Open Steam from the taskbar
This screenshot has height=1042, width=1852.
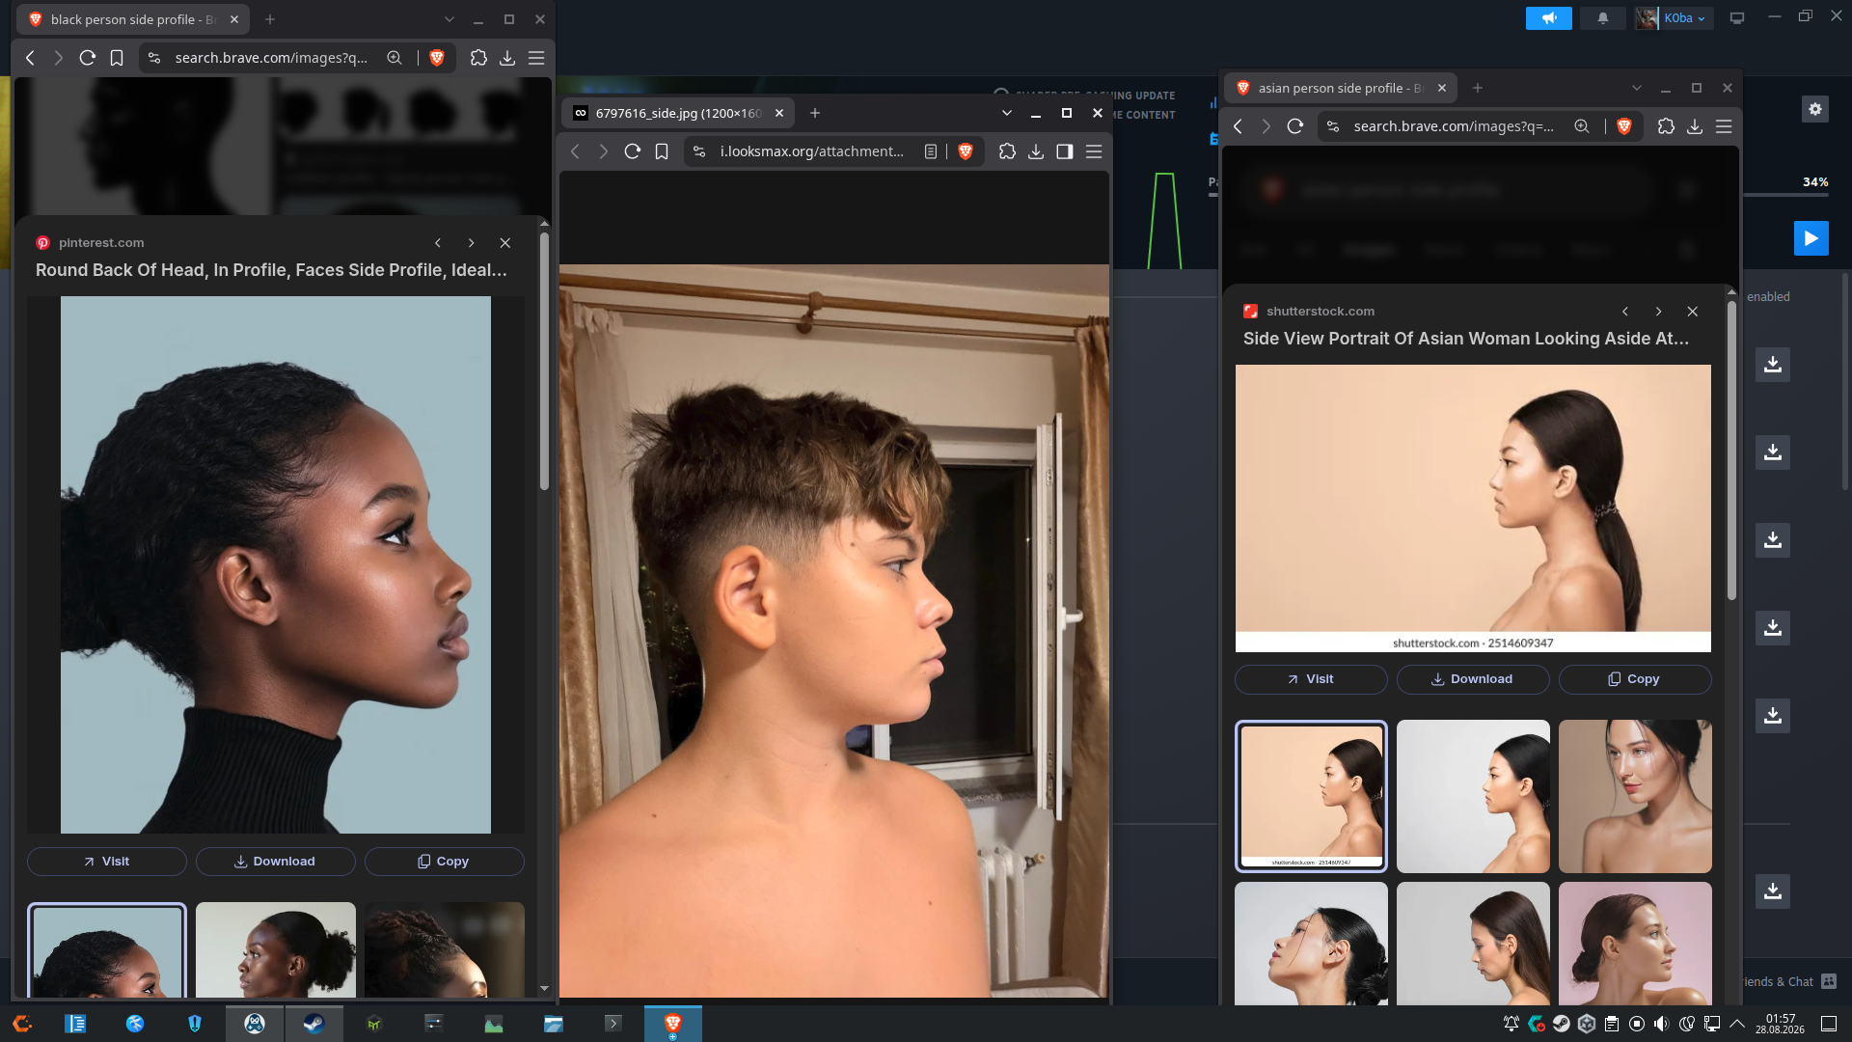point(313,1024)
